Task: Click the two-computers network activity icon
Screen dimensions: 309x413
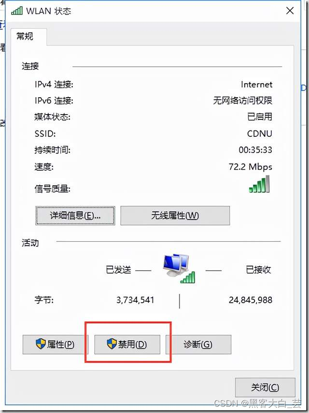Action: 179,269
